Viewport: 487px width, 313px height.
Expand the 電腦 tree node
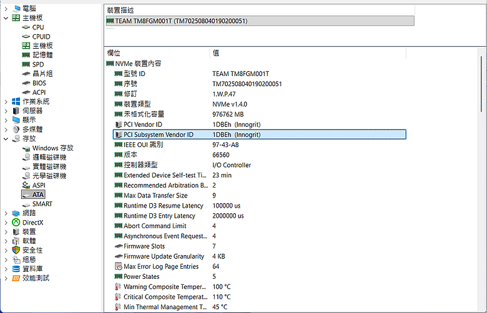6,9
